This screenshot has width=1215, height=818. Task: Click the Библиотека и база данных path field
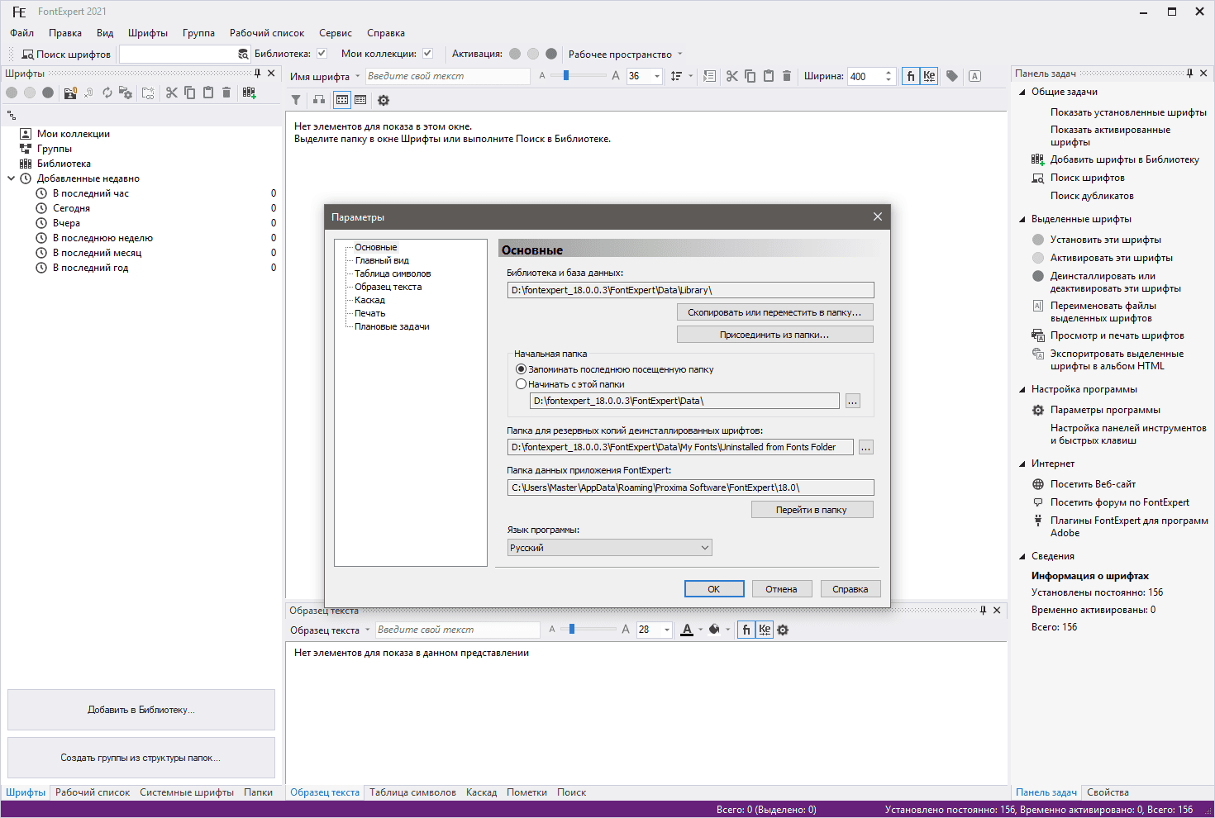tap(690, 290)
